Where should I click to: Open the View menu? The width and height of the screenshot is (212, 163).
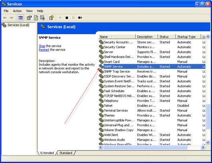coord(29,11)
